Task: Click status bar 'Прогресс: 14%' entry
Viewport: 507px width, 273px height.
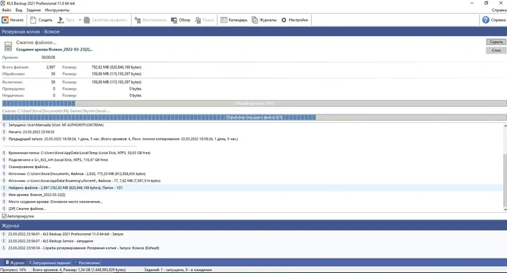Action: 13,270
